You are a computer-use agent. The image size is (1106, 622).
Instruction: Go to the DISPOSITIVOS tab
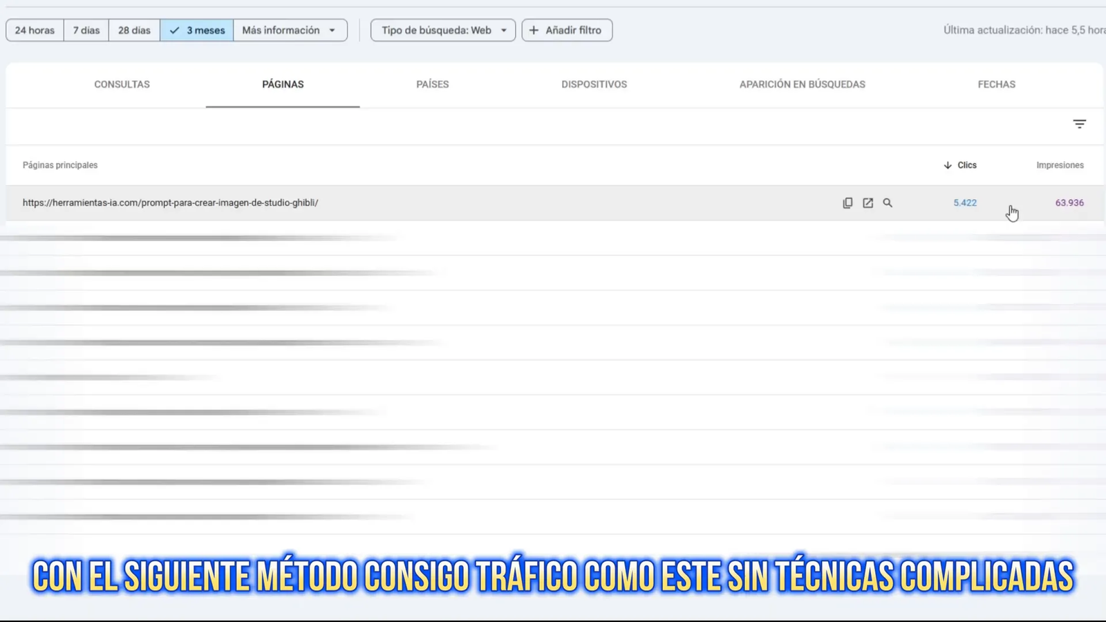point(594,84)
